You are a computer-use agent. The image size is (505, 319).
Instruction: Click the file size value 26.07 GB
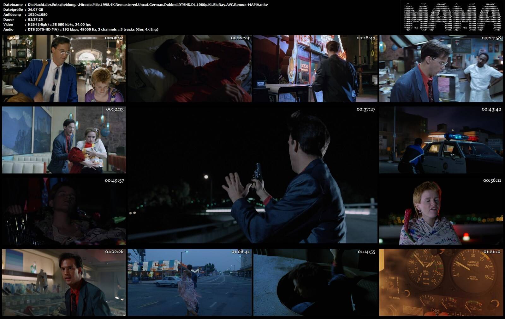[36, 10]
